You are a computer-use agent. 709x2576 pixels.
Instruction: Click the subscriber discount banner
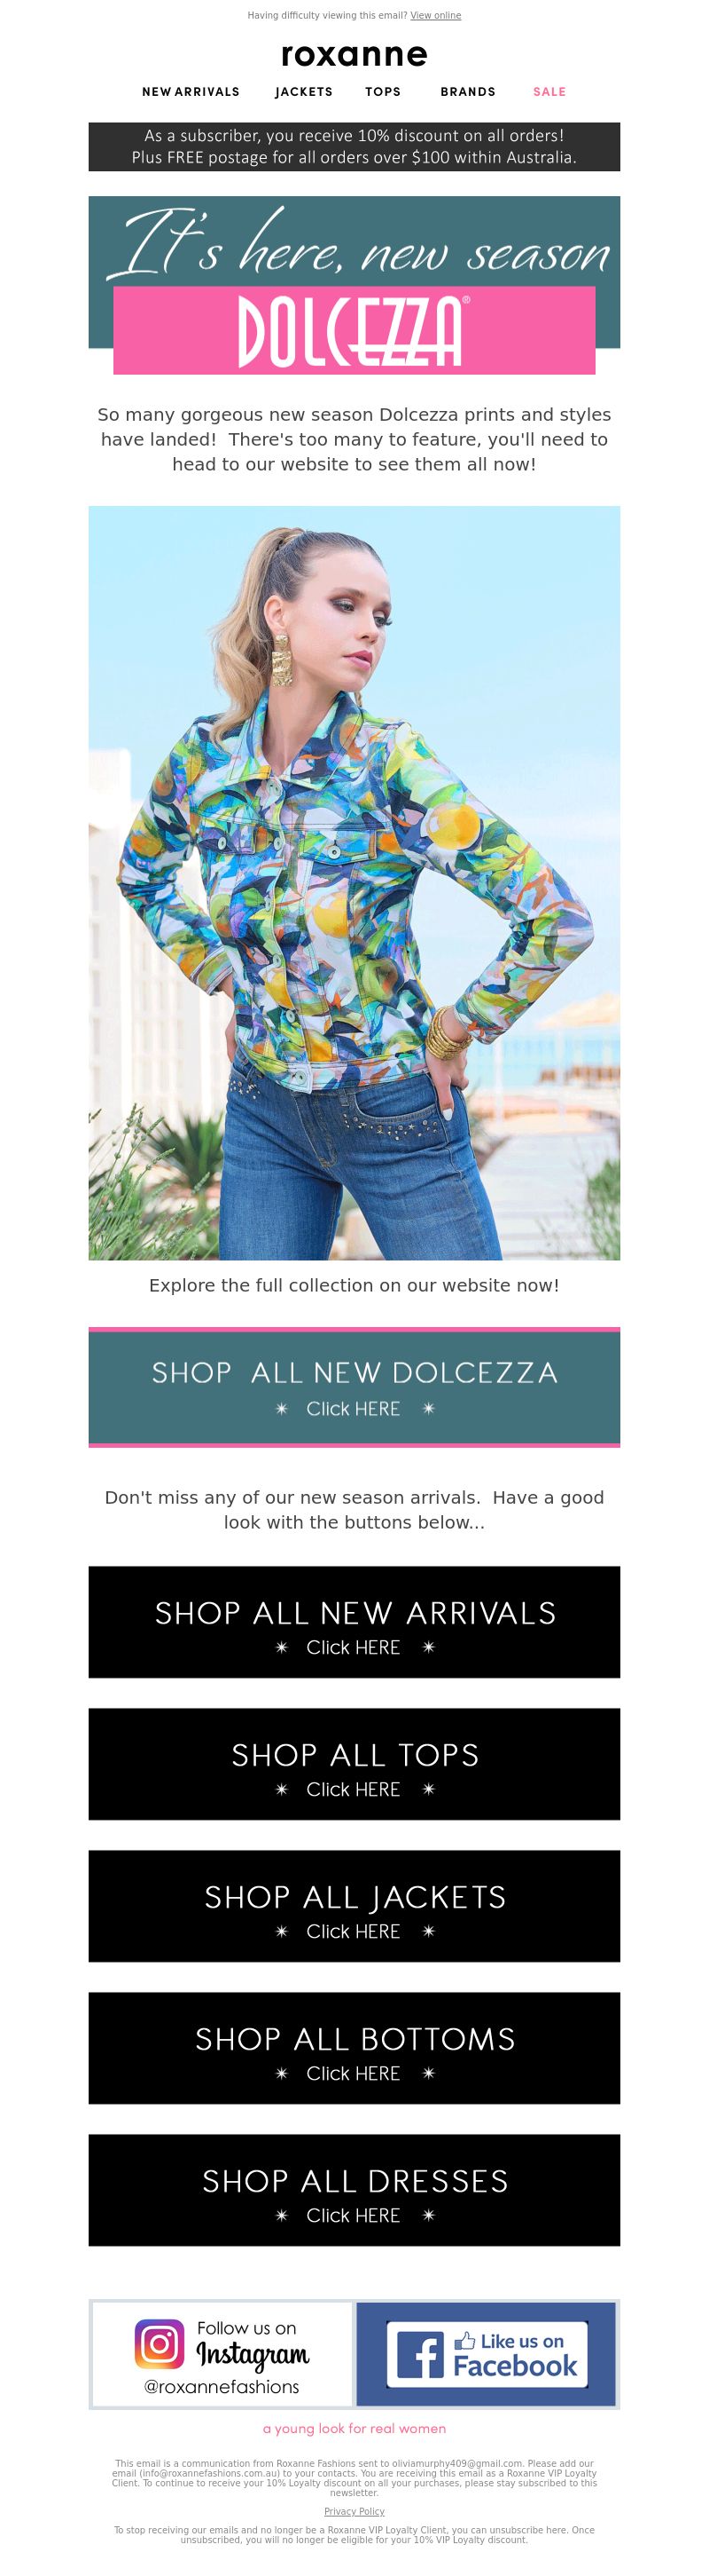(354, 147)
